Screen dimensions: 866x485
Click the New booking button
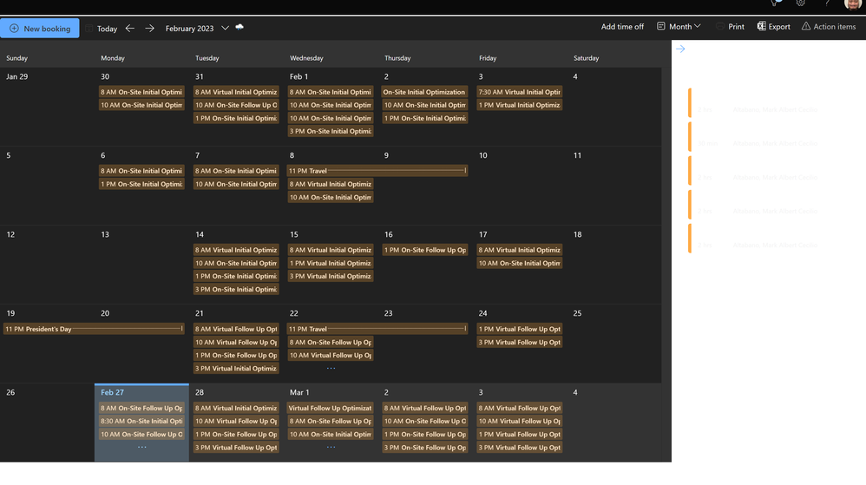coord(40,28)
